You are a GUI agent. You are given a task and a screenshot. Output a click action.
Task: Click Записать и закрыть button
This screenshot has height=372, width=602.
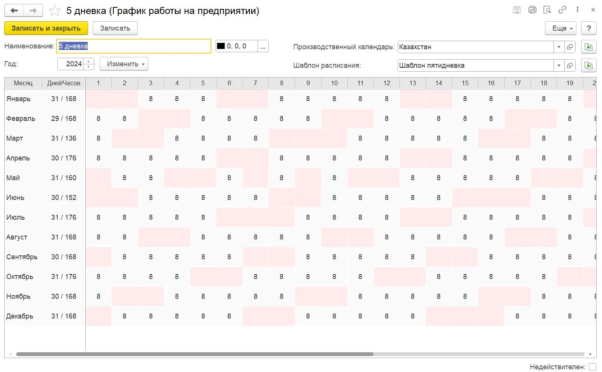(x=46, y=28)
